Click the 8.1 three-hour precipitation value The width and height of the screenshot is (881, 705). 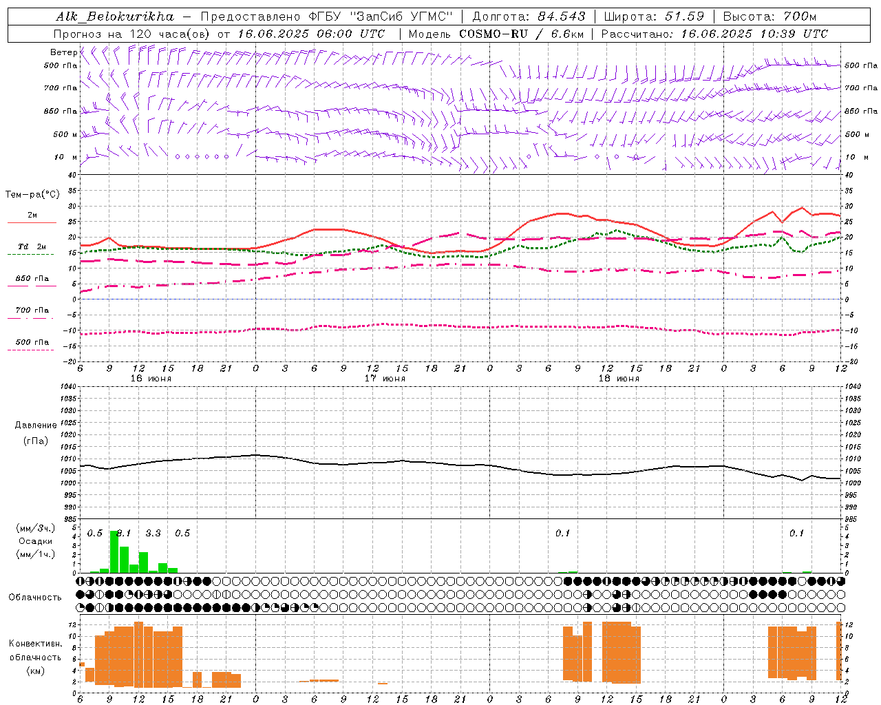[124, 534]
